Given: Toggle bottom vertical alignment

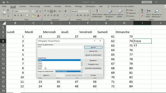Looking at the screenshot, I should tap(51, 11).
